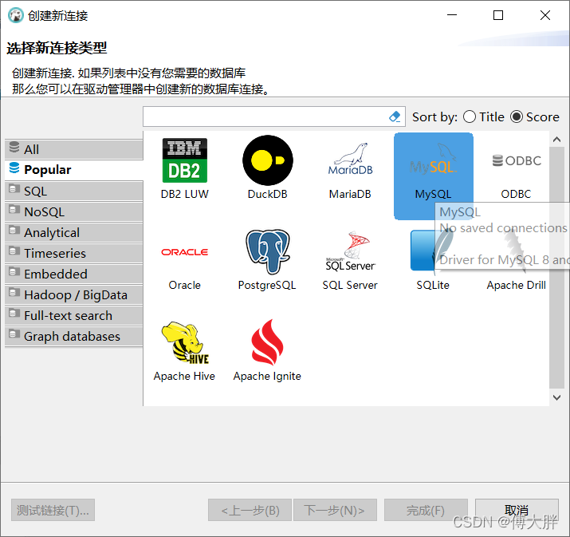Choose the Apache Drill label
The width and height of the screenshot is (570, 537).
517,285
